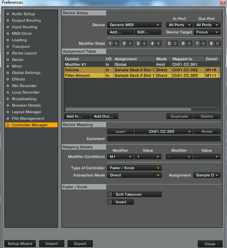Click Modifier State indicator 6
Image resolution: width=227 pixels, height=248 pixels.
186,43
